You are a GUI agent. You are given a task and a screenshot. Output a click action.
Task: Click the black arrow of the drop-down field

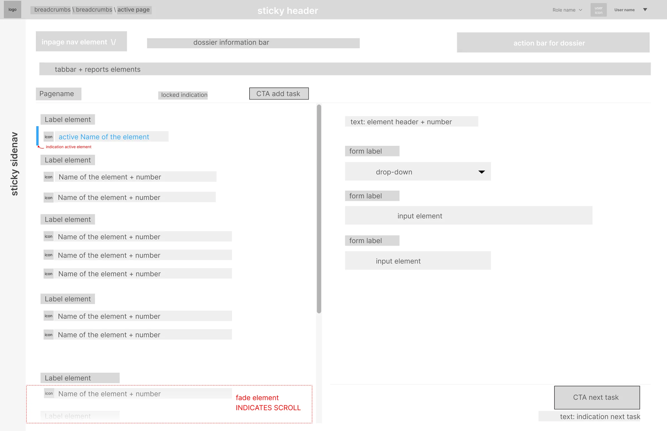(x=481, y=172)
